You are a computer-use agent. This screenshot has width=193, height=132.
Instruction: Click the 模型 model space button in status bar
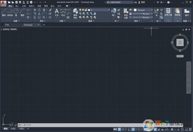pyautogui.click(x=115, y=129)
